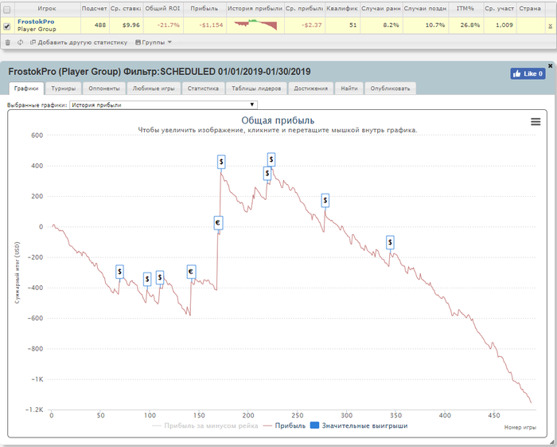This screenshot has width=557, height=447.
Task: Toggle the 'Прибыль за минусом рейка' legend series
Action: (x=205, y=425)
